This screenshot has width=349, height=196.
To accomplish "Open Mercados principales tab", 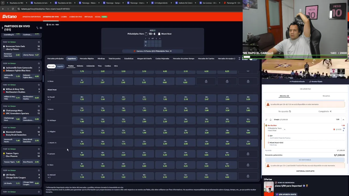I will 55,59.
